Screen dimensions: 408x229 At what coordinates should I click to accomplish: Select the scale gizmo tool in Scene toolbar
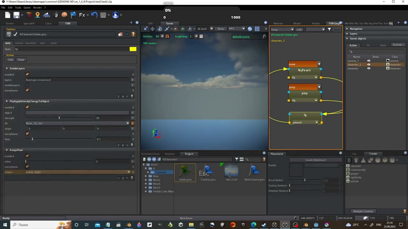[167, 29]
